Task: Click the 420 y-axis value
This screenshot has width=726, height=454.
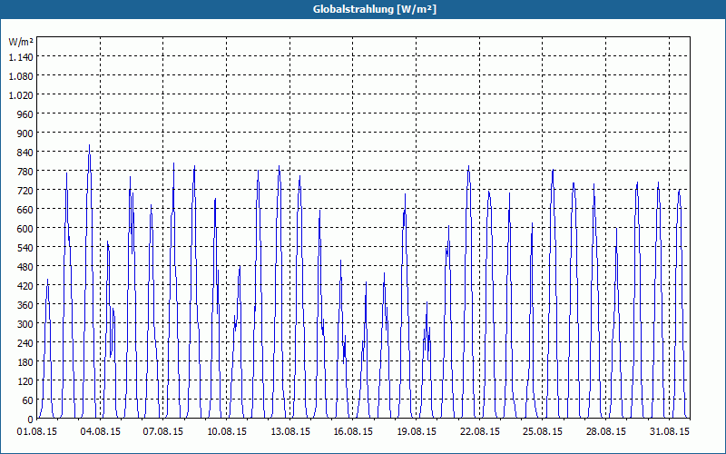Action: click(25, 286)
